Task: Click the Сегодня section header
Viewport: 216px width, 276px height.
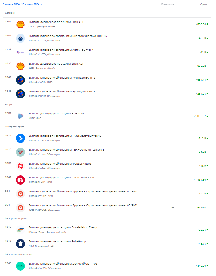Action: point(10,13)
